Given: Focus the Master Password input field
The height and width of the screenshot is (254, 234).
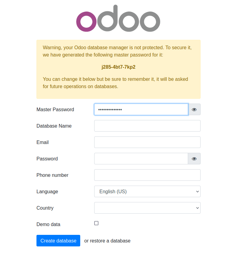Looking at the screenshot, I should 141,109.
